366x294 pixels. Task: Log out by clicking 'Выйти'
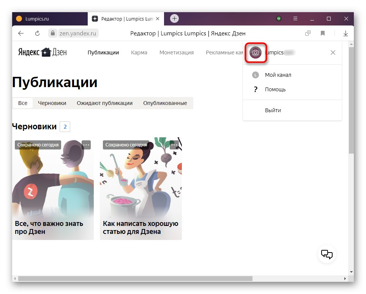click(x=272, y=110)
